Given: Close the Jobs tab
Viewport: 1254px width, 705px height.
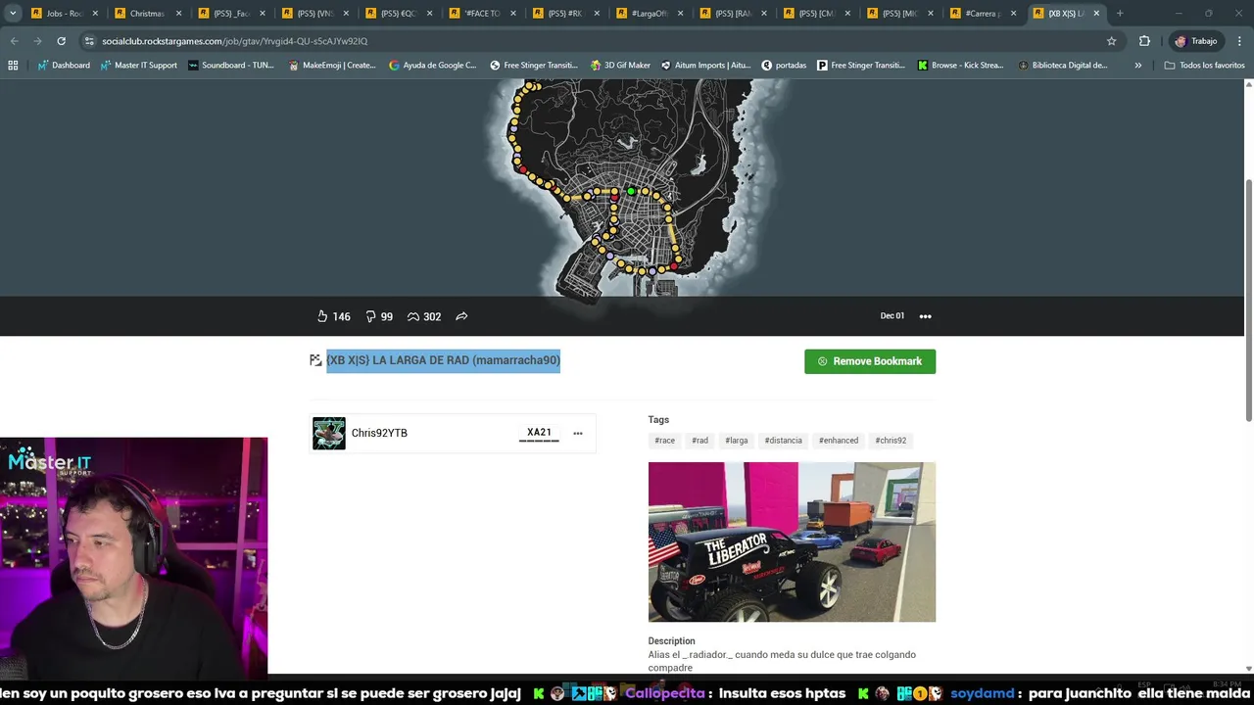Looking at the screenshot, I should pyautogui.click(x=95, y=14).
